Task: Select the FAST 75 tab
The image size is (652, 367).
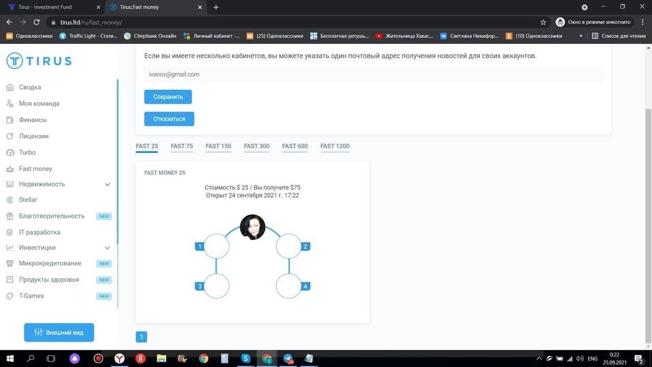Action: [182, 146]
